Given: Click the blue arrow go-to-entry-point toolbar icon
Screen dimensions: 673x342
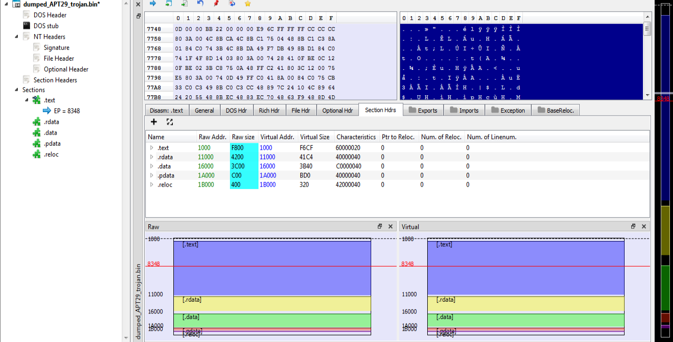Looking at the screenshot, I should tap(152, 4).
